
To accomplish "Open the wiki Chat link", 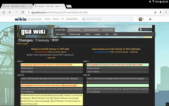I will [x=107, y=34].
